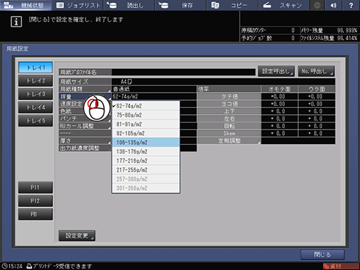Select the PI1 tray button
The image size is (360, 270).
[x=36, y=187]
